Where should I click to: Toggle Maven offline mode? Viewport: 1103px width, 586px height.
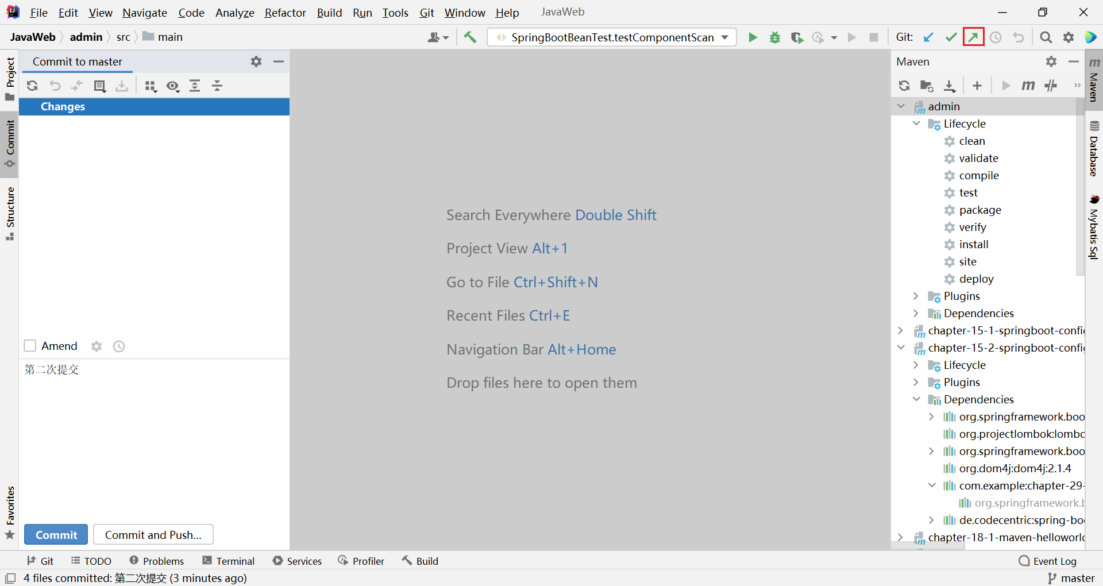(x=1051, y=86)
